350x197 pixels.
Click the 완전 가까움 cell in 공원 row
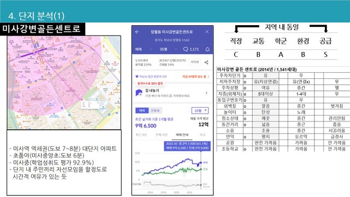pyautogui.click(x=265, y=142)
